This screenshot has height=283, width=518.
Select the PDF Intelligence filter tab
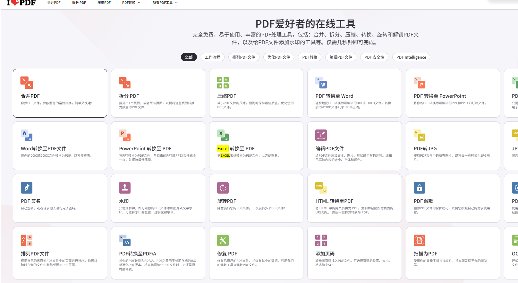pos(411,57)
